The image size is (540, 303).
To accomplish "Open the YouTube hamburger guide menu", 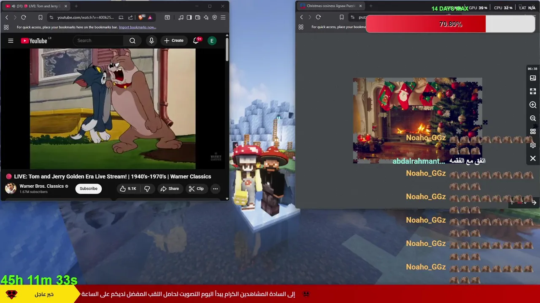I will pyautogui.click(x=11, y=41).
